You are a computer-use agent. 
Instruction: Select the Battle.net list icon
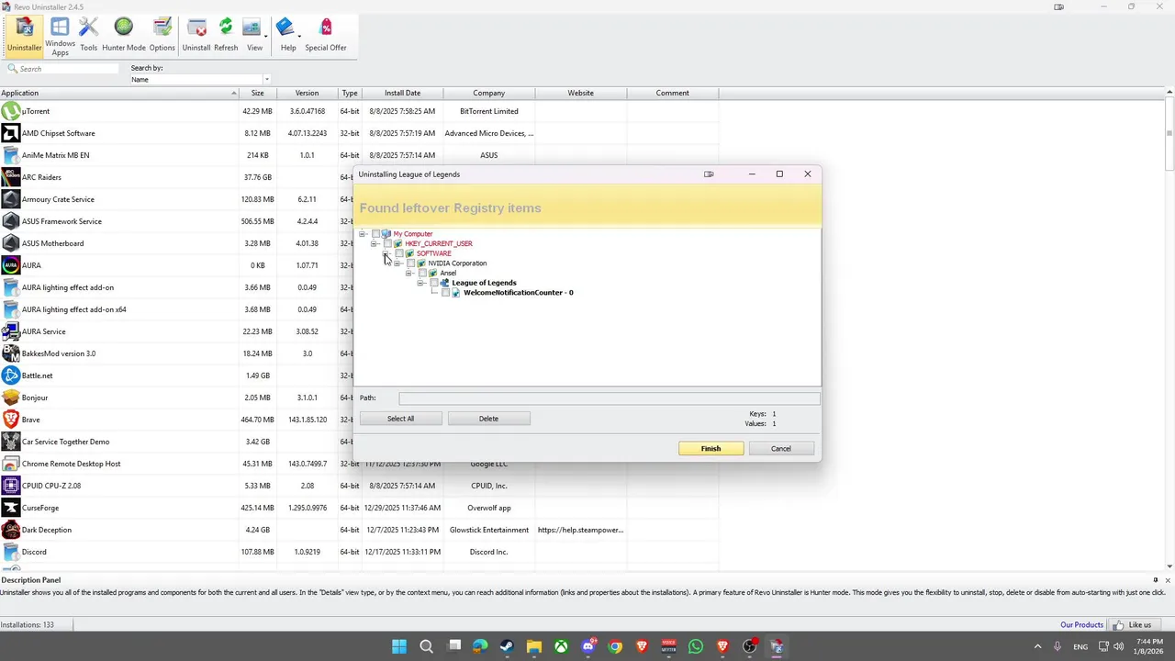point(10,375)
